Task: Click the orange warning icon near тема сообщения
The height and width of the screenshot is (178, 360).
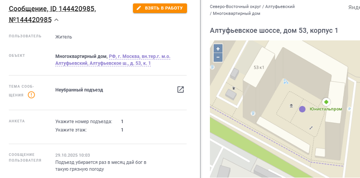Action: 31,95
